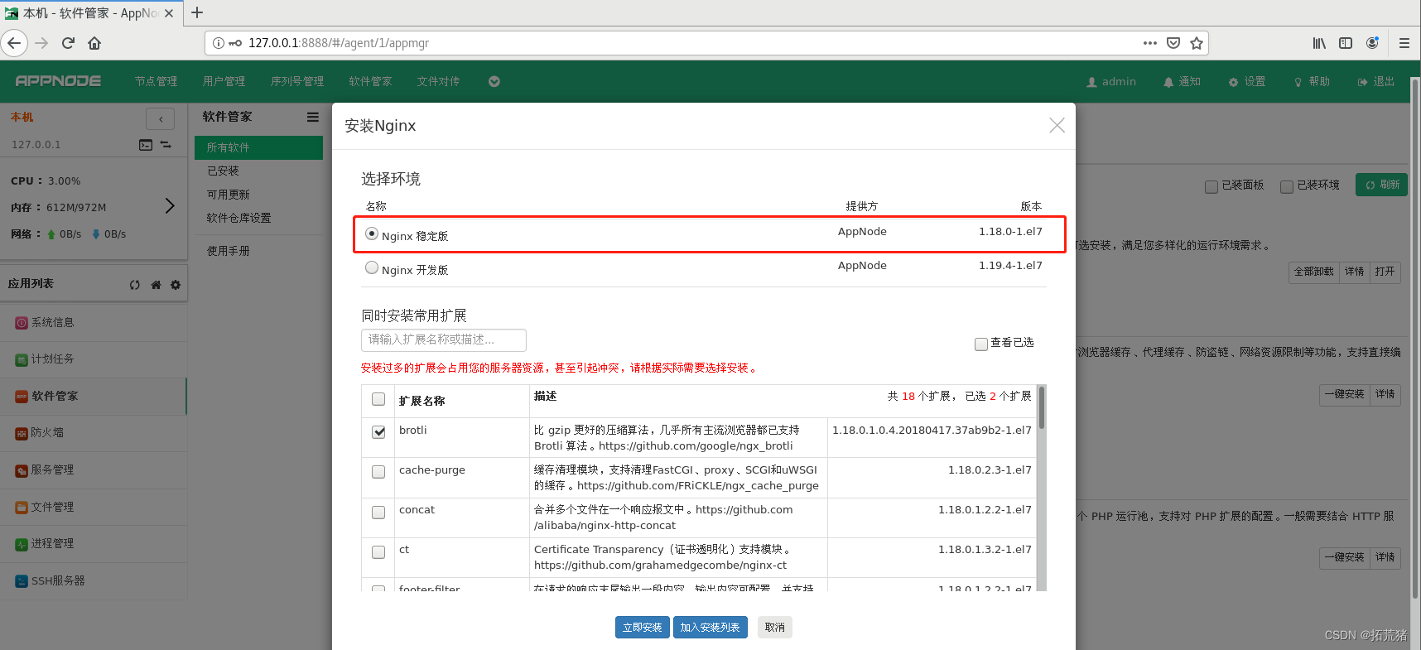Open Firefox hamburger menu
This screenshot has width=1421, height=650.
[x=1404, y=43]
